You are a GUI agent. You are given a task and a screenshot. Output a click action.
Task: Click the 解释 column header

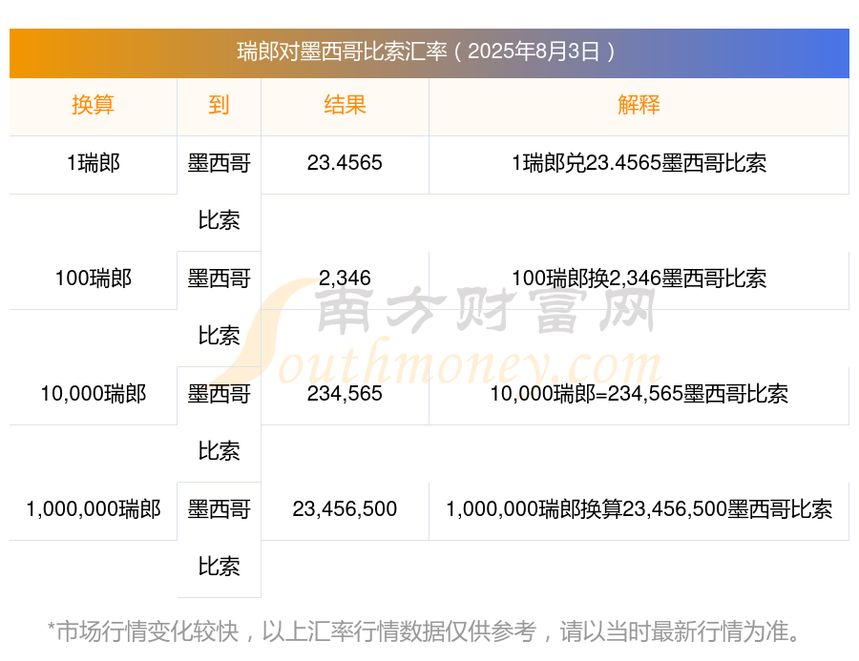[x=639, y=105]
